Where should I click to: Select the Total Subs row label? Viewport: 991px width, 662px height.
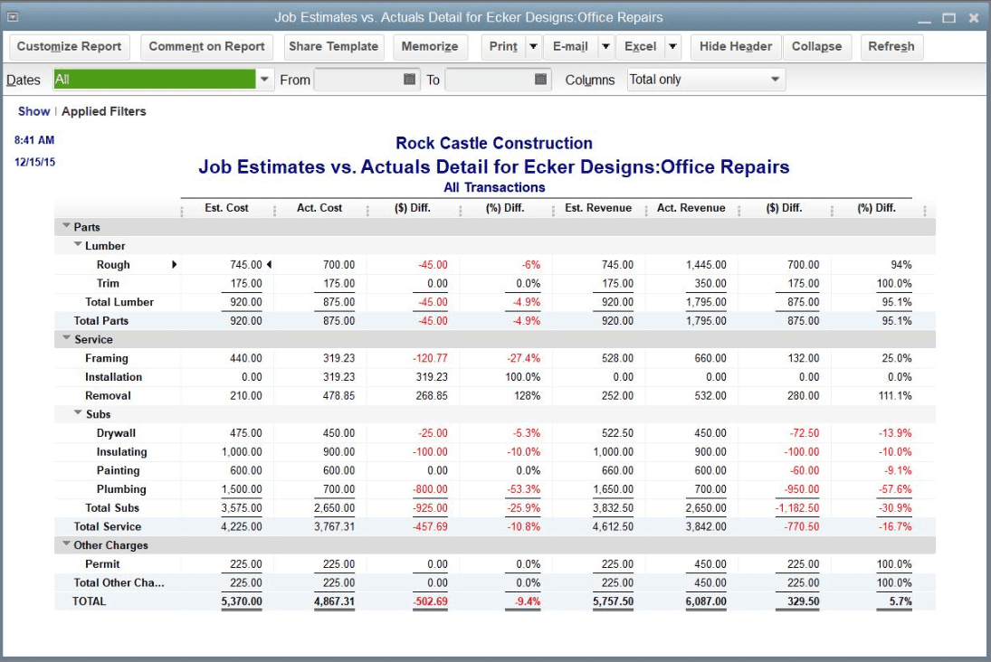(x=112, y=508)
